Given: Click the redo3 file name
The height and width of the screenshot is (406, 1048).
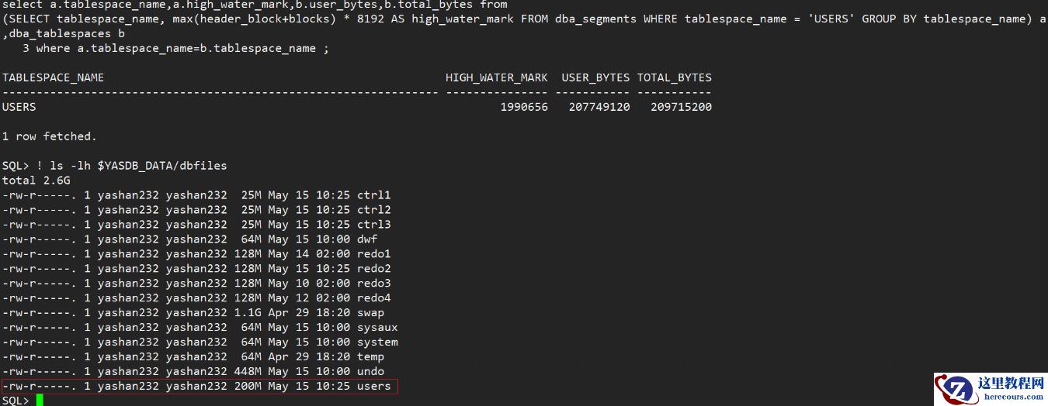Looking at the screenshot, I should click(373, 284).
